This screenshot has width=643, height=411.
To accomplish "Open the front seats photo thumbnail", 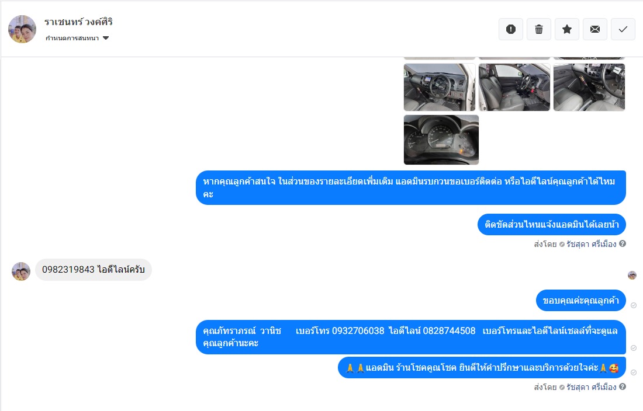I will (514, 87).
